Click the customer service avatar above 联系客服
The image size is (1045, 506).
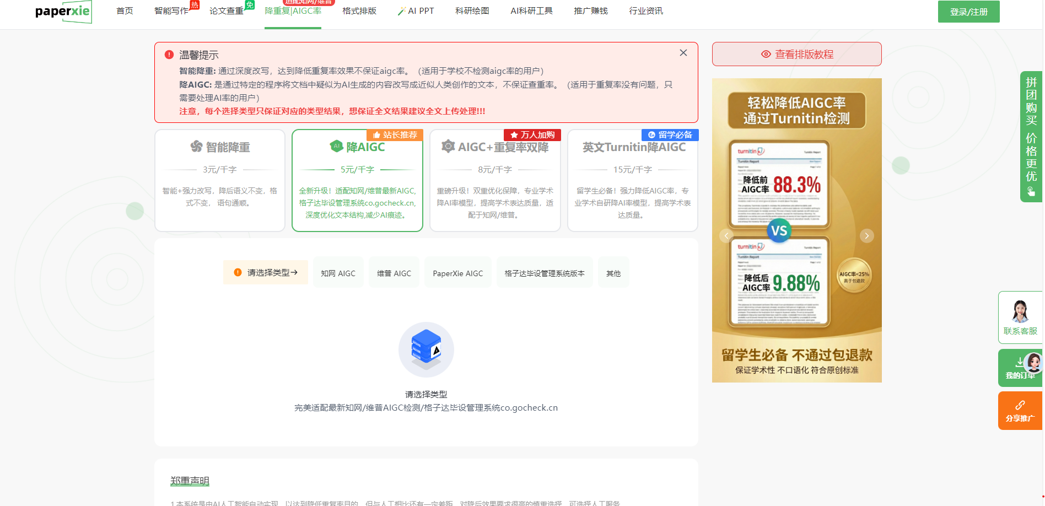1020,311
